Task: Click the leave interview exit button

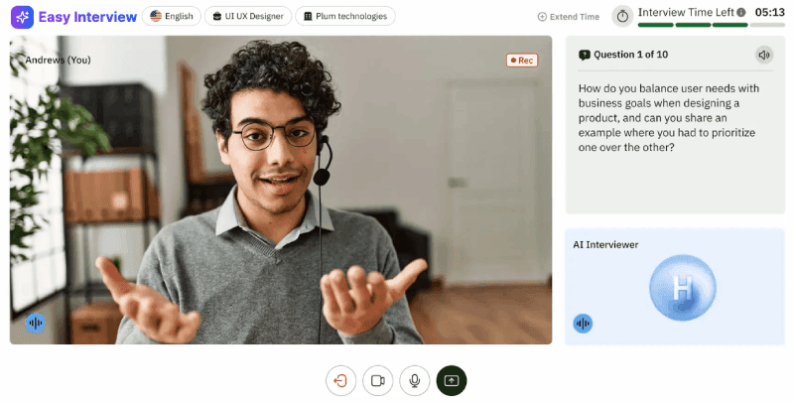Action: pos(340,380)
